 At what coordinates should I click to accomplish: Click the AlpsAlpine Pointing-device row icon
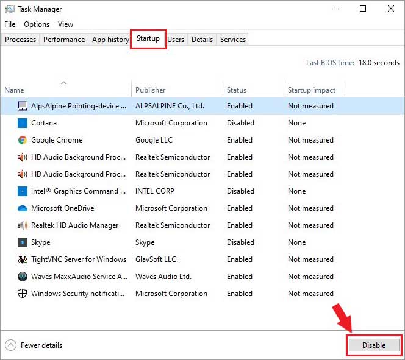(x=23, y=106)
